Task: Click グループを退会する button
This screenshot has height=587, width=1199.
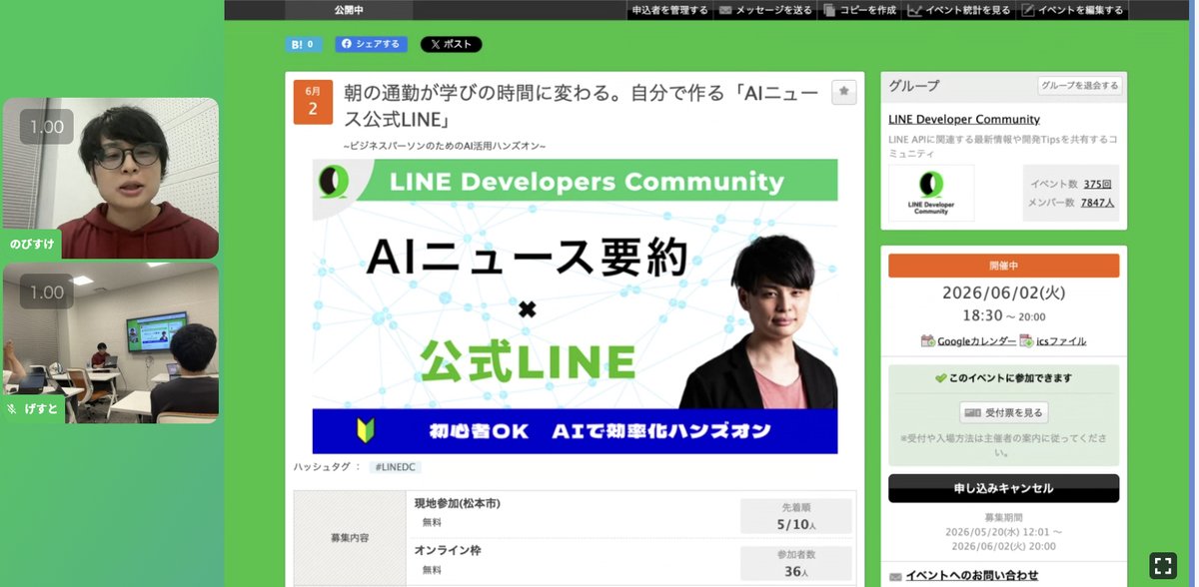Action: click(1079, 86)
